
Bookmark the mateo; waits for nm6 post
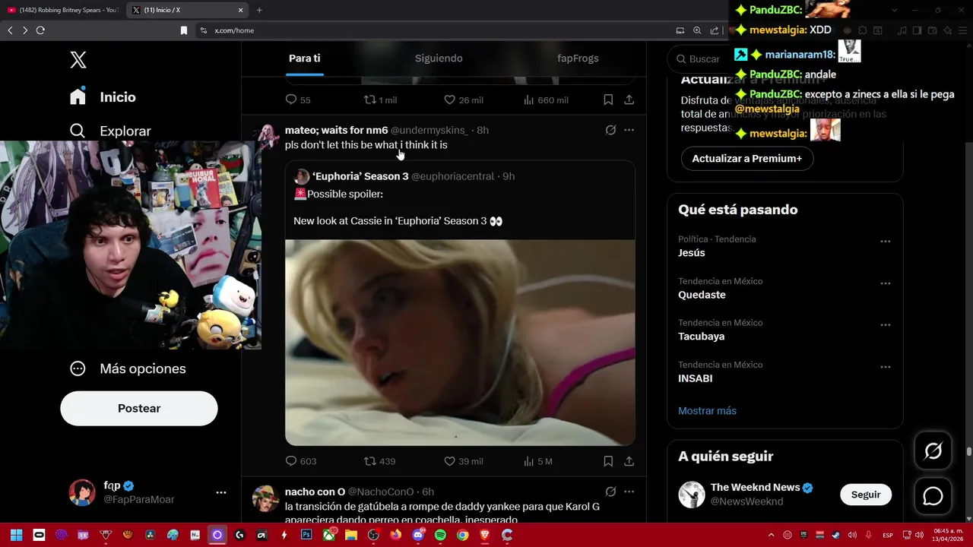tap(608, 461)
